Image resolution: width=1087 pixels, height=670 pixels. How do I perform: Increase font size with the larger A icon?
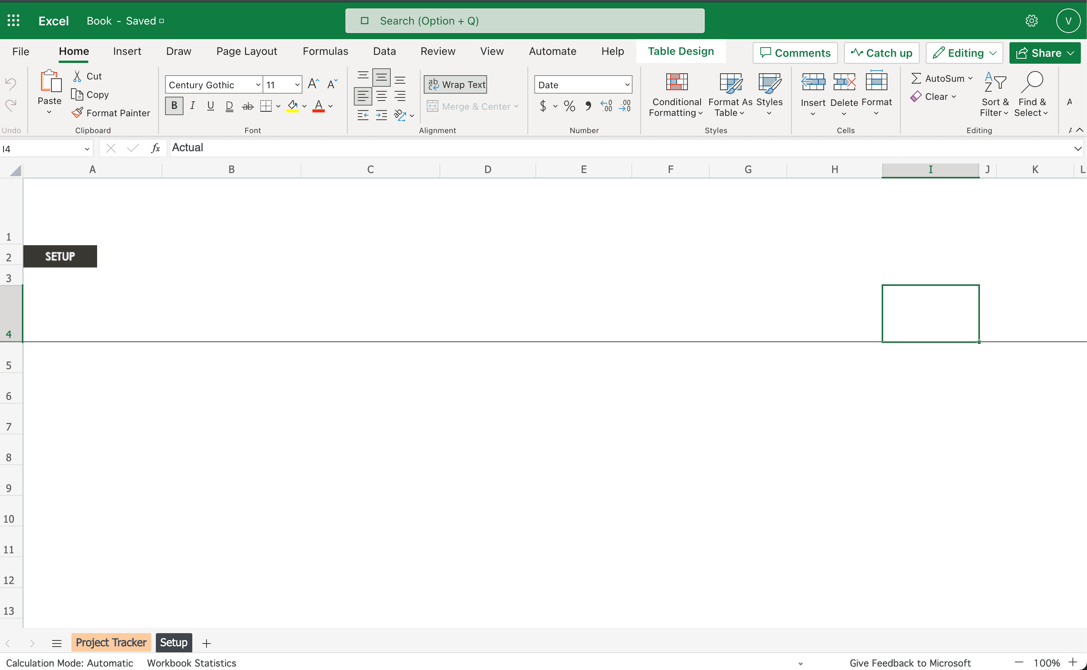(x=313, y=84)
